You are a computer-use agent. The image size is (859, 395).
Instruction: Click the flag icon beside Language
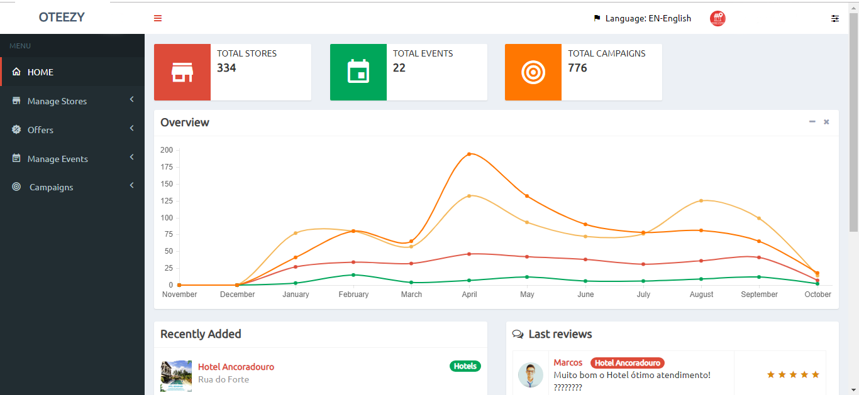coord(597,18)
